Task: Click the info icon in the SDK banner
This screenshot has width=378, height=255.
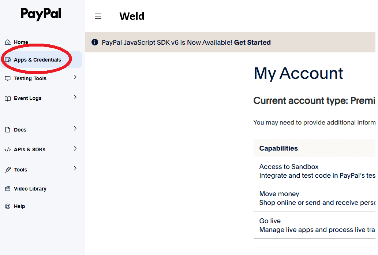Action: coord(94,42)
